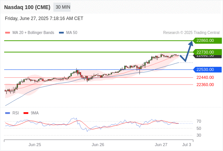
Task: Click the 9MA red legend swatch
Action: (26, 113)
